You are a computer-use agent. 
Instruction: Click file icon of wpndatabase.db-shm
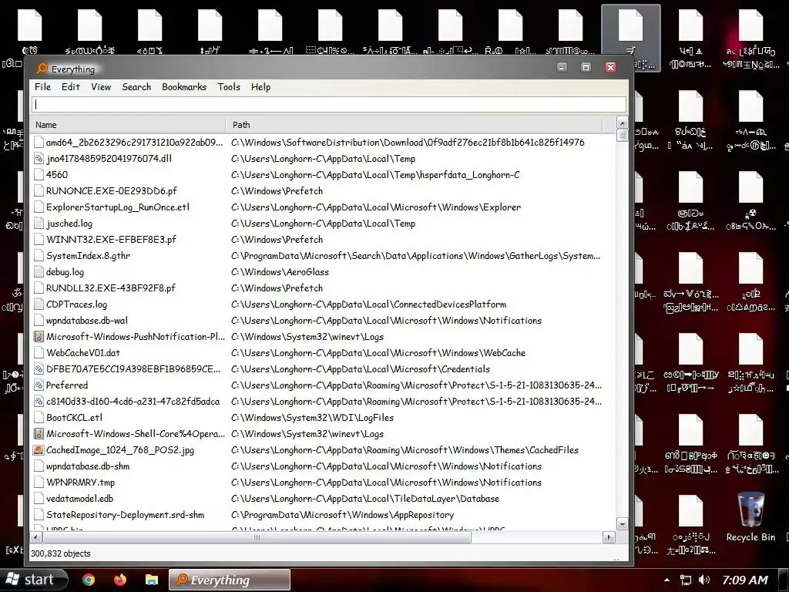coord(39,466)
